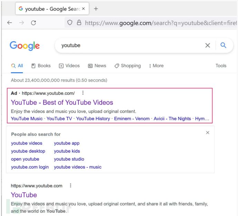Click inside the Google search input field
Viewport: 238px width, 216px height.
pos(131,45)
